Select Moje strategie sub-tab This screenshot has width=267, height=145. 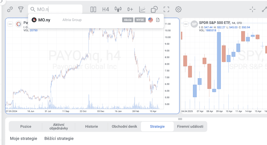tap(23, 139)
